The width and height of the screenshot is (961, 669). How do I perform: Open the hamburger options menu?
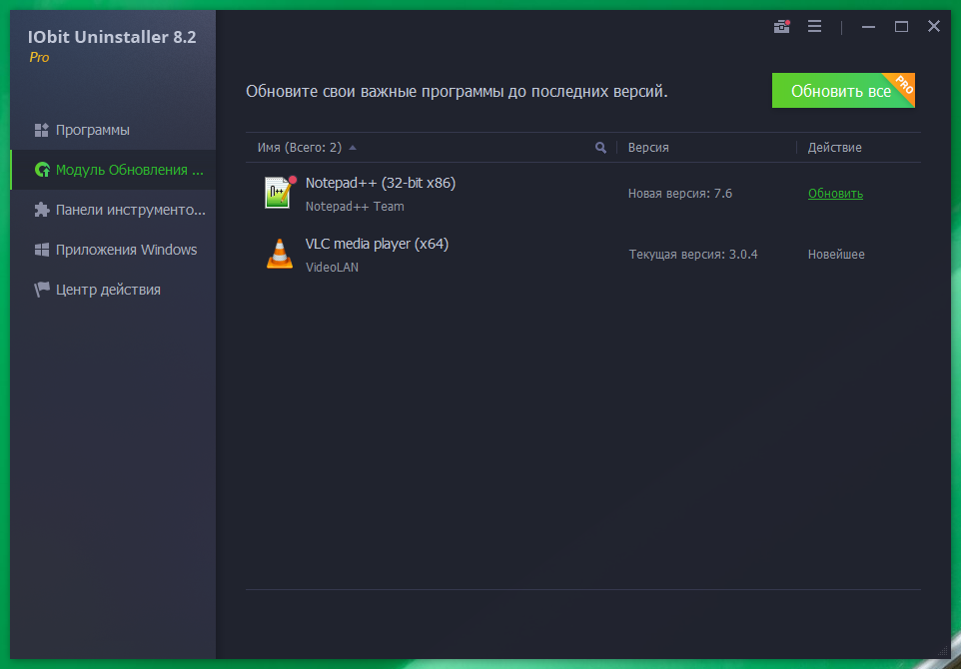tap(814, 26)
